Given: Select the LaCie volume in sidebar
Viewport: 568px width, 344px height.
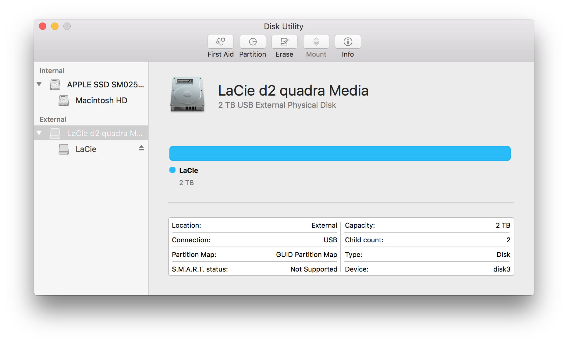Looking at the screenshot, I should tap(86, 149).
